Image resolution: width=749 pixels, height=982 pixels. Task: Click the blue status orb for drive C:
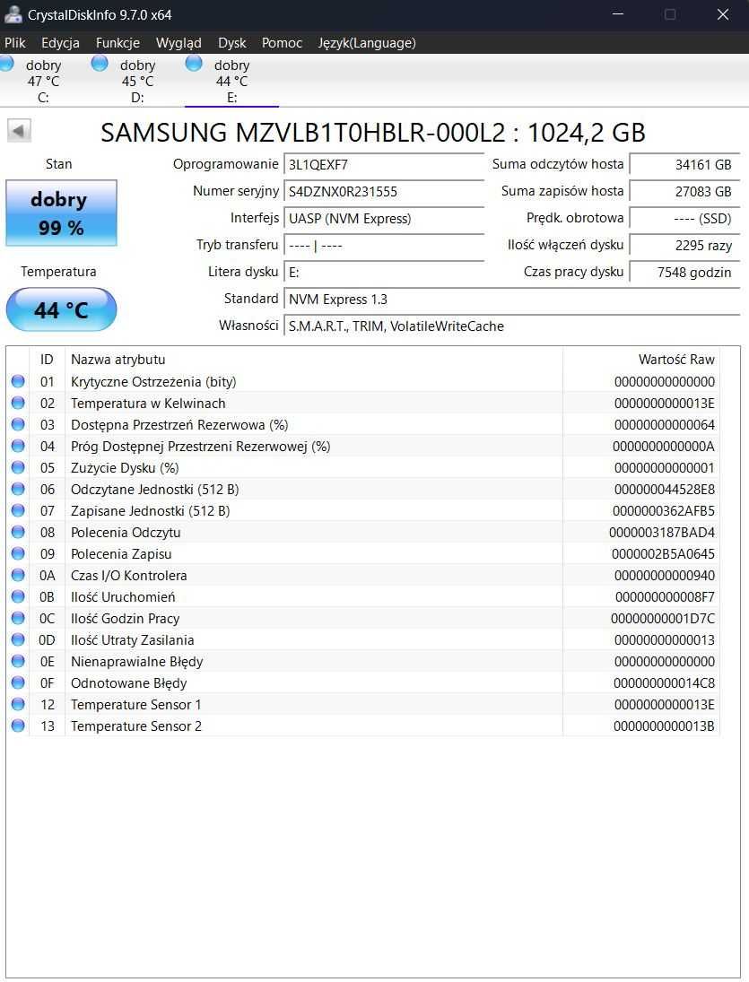[x=5, y=64]
